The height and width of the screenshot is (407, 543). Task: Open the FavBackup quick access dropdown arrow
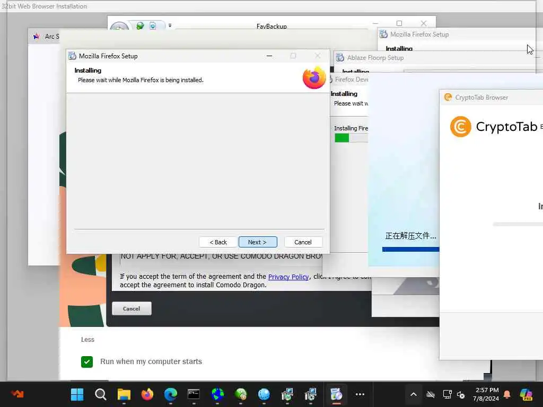[170, 25]
